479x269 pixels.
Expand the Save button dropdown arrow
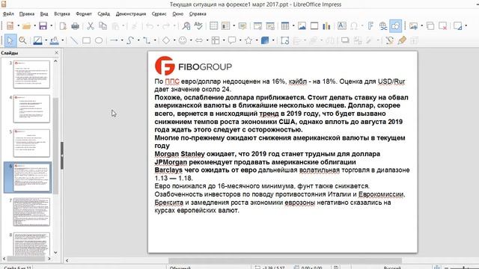coord(51,26)
